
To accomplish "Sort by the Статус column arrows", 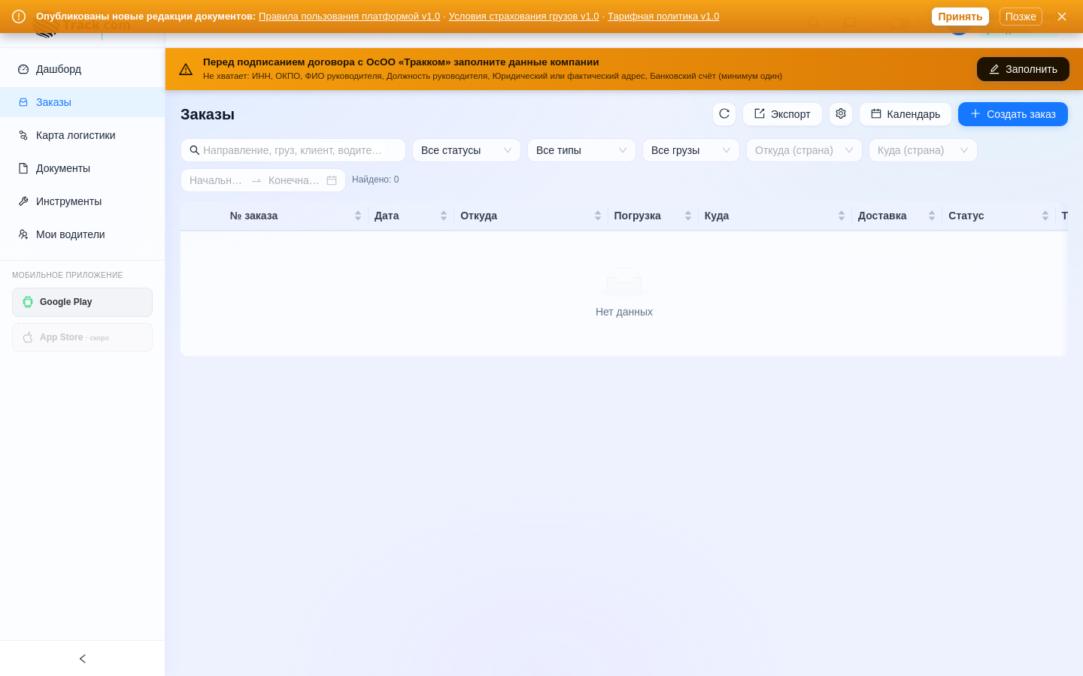I will pyautogui.click(x=1045, y=216).
